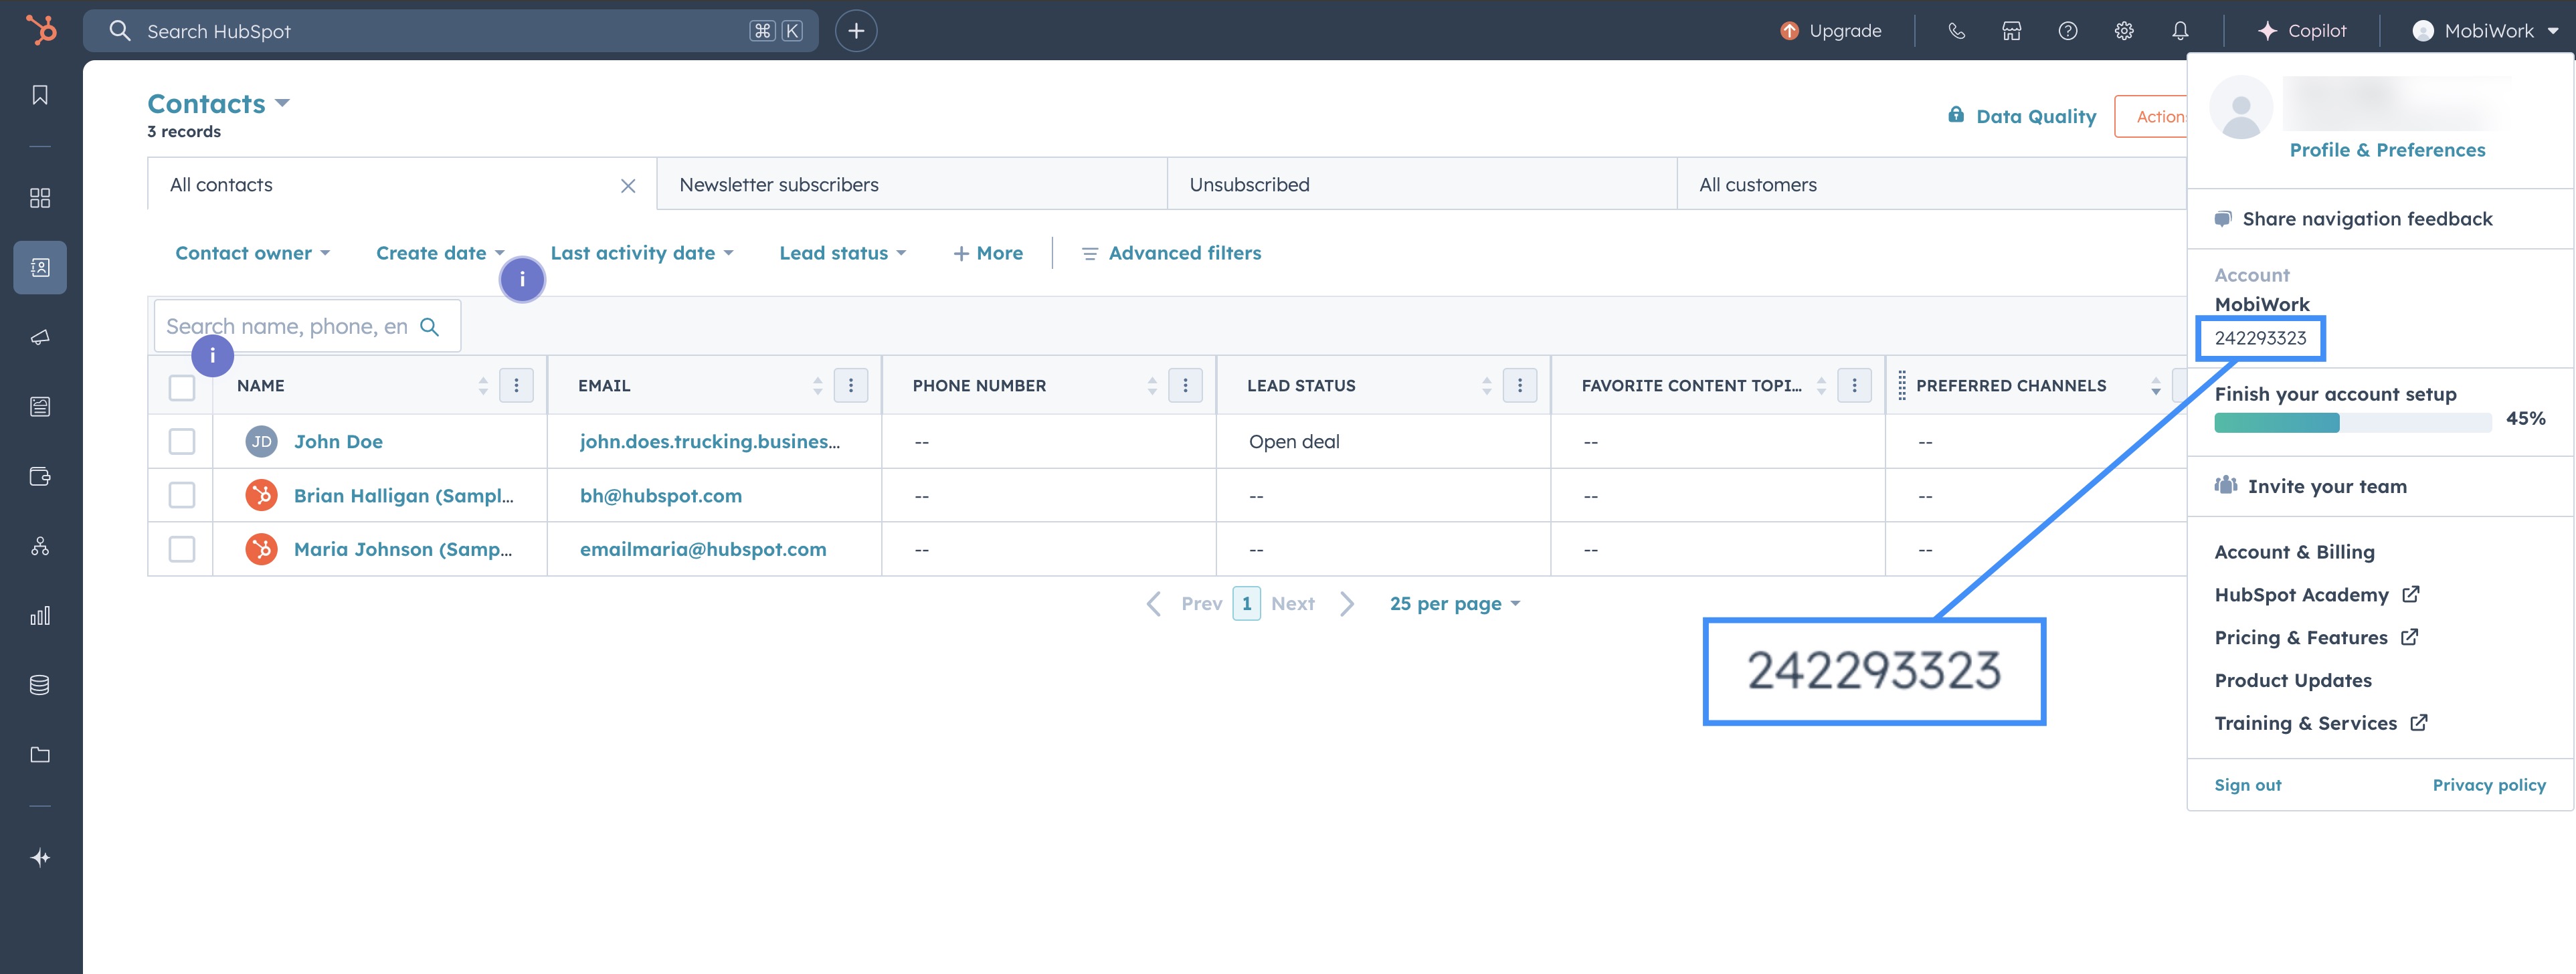Open Profile & Preferences link
The image size is (2576, 974).
click(2386, 150)
